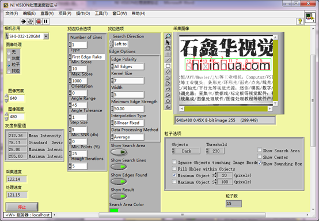The height and width of the screenshot is (221, 319).
Task: Select the Point ROI tool
Action: (168, 54)
